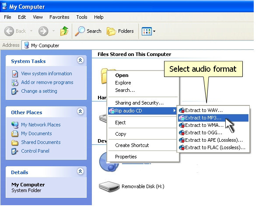Viewport: 280px width, 210px height.
Task: Select Extract to WAV... option
Action: (213, 110)
